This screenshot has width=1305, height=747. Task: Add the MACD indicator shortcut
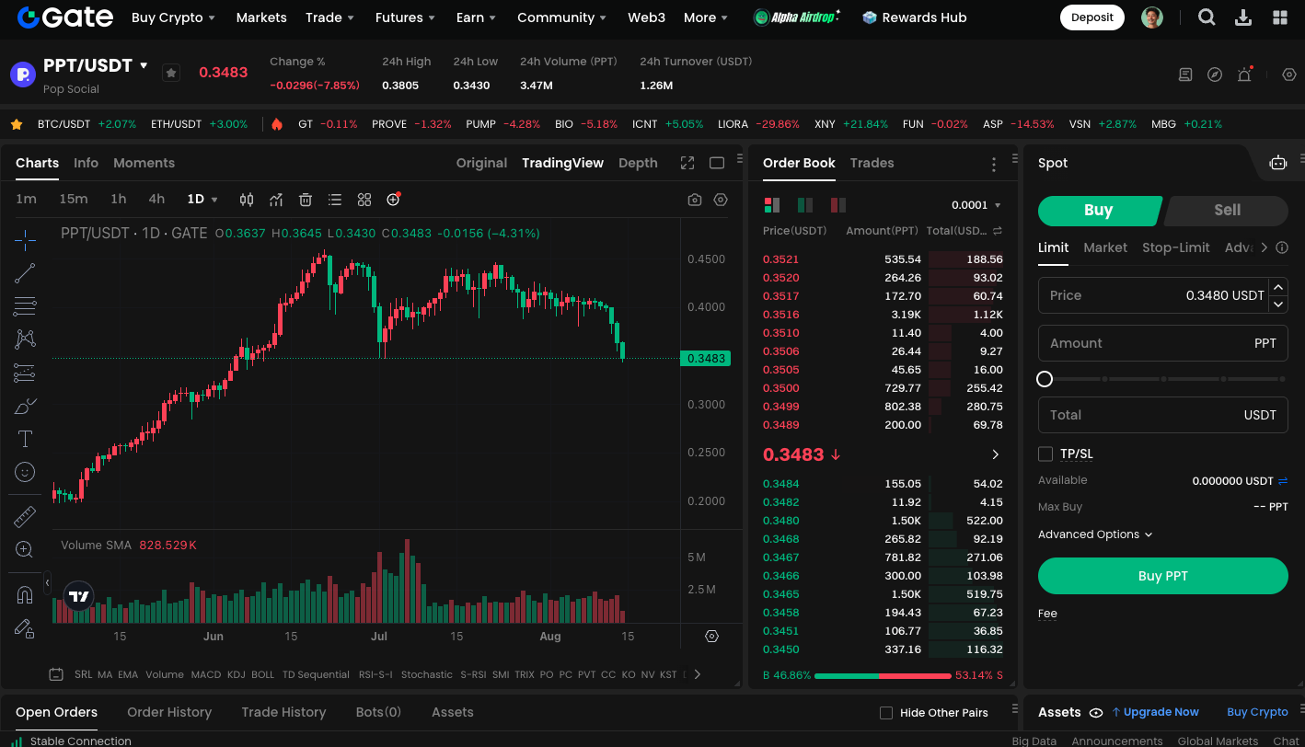click(x=206, y=674)
